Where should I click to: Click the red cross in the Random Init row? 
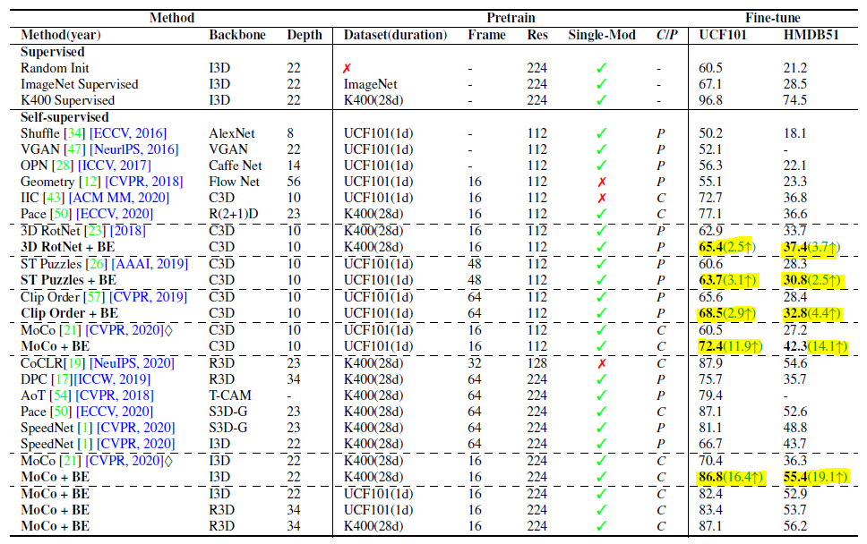click(348, 68)
